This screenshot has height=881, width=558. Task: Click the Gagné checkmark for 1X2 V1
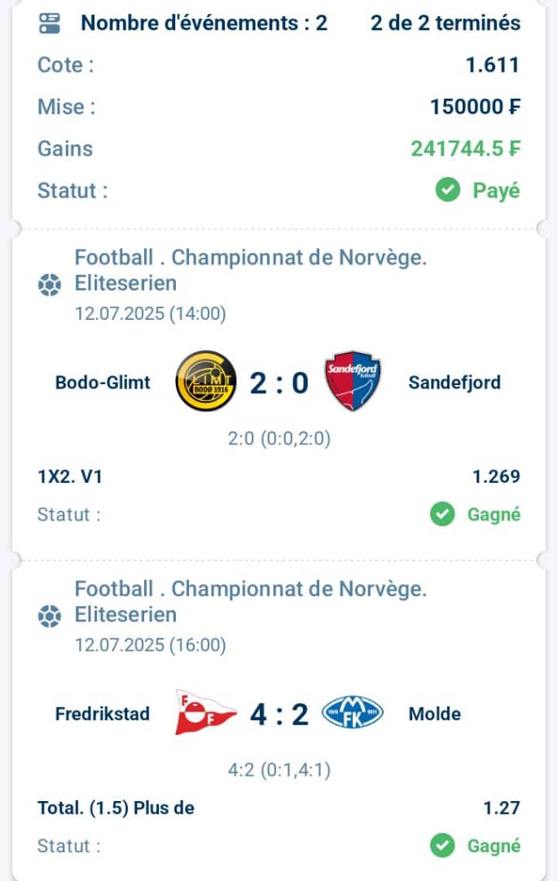click(x=442, y=514)
